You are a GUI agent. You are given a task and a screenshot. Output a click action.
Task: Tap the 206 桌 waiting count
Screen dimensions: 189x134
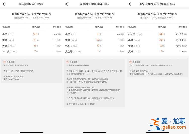tap(162, 40)
